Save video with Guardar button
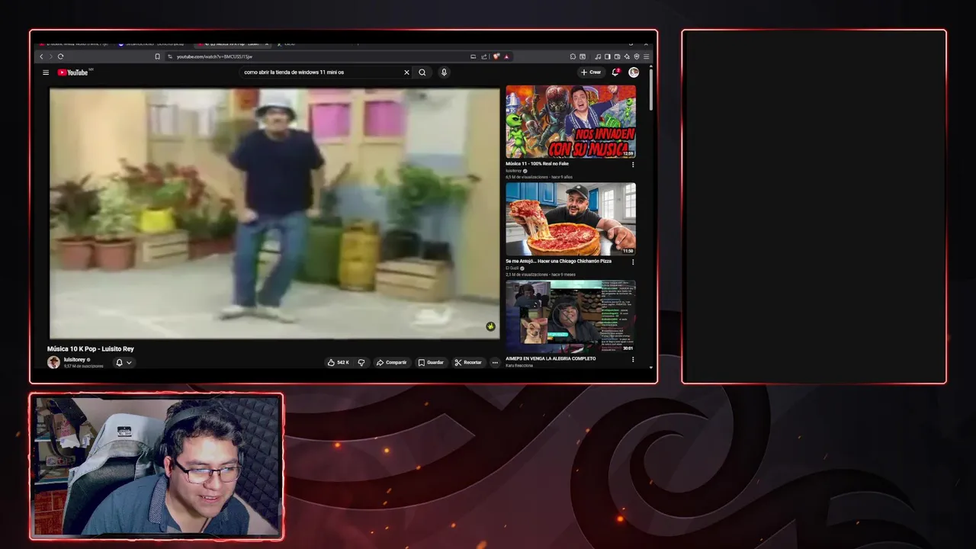 coord(431,362)
